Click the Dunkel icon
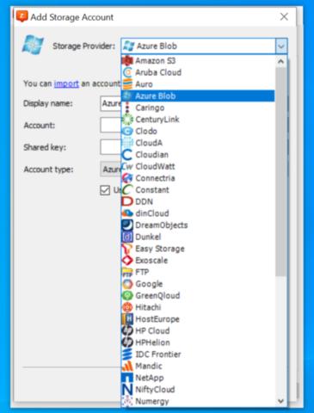The image size is (314, 413). [127, 237]
